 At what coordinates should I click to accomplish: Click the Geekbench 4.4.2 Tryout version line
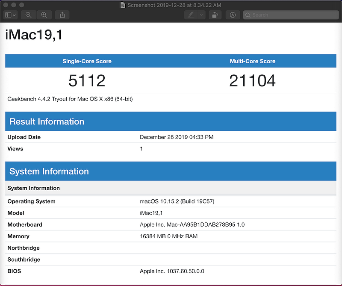pos(70,99)
